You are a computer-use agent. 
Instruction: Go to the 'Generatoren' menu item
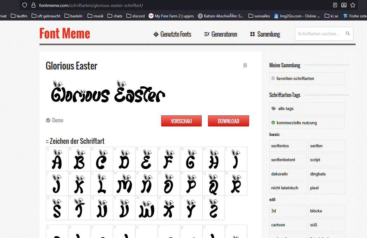pos(221,34)
